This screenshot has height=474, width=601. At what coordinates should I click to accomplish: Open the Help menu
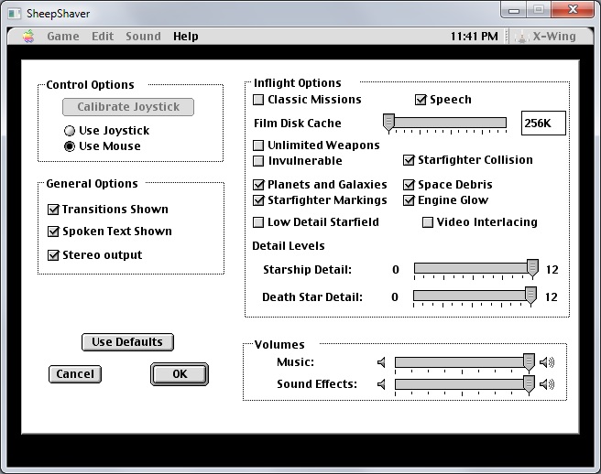click(x=186, y=37)
